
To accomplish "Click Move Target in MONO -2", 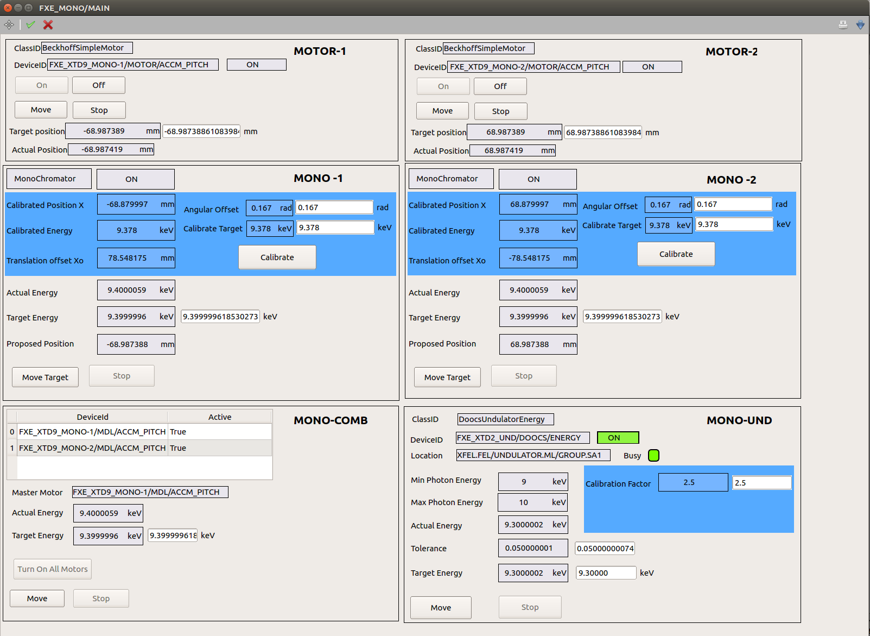I will 448,377.
